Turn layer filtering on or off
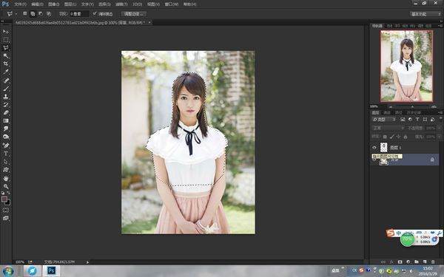Image resolution: width=444 pixels, height=277 pixels. click(440, 119)
